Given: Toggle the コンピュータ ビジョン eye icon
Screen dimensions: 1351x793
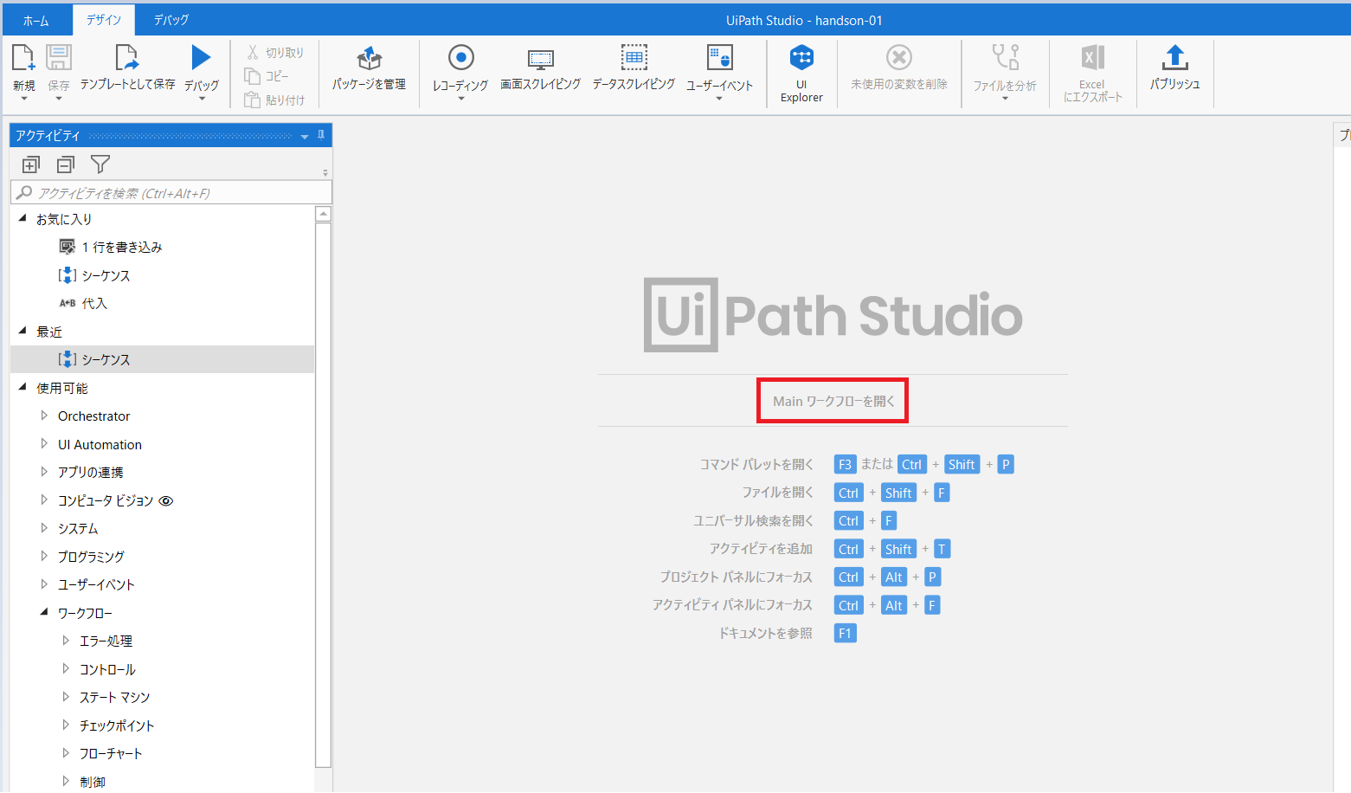Looking at the screenshot, I should tap(166, 500).
